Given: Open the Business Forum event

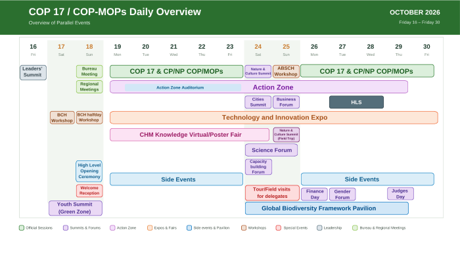Looking at the screenshot, I should 286,102.
